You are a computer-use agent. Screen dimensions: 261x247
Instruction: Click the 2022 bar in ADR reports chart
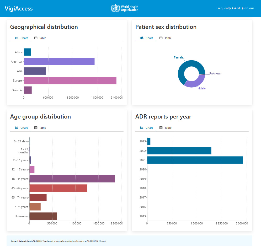click(179, 151)
